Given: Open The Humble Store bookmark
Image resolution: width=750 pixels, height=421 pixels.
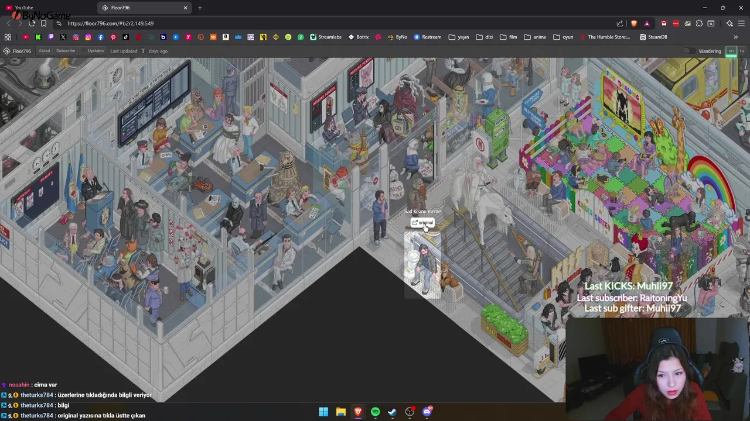Looking at the screenshot, I should point(605,37).
